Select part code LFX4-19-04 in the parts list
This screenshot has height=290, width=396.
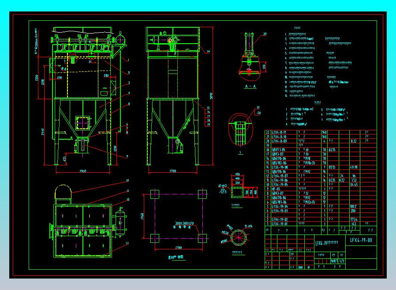280,206
